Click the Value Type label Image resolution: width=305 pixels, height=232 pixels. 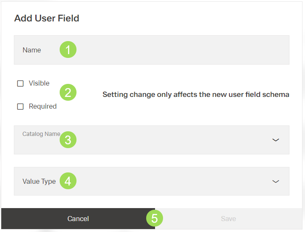[x=39, y=181]
